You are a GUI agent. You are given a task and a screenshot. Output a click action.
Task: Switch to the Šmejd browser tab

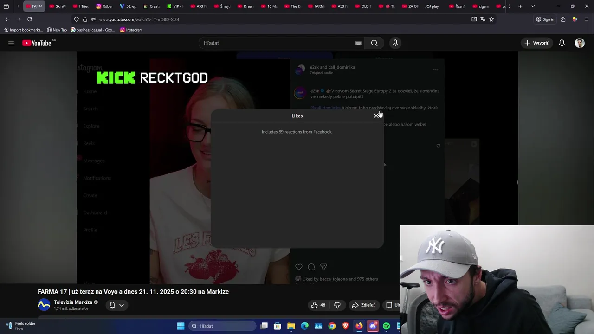click(222, 6)
